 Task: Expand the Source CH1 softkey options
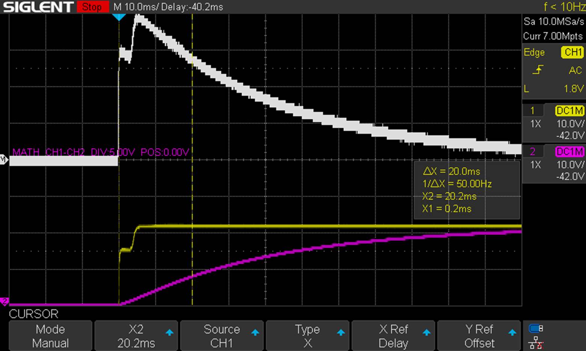coord(222,336)
